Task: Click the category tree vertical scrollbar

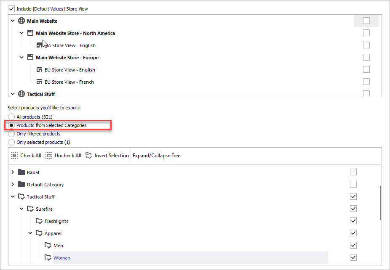Action: click(380, 203)
